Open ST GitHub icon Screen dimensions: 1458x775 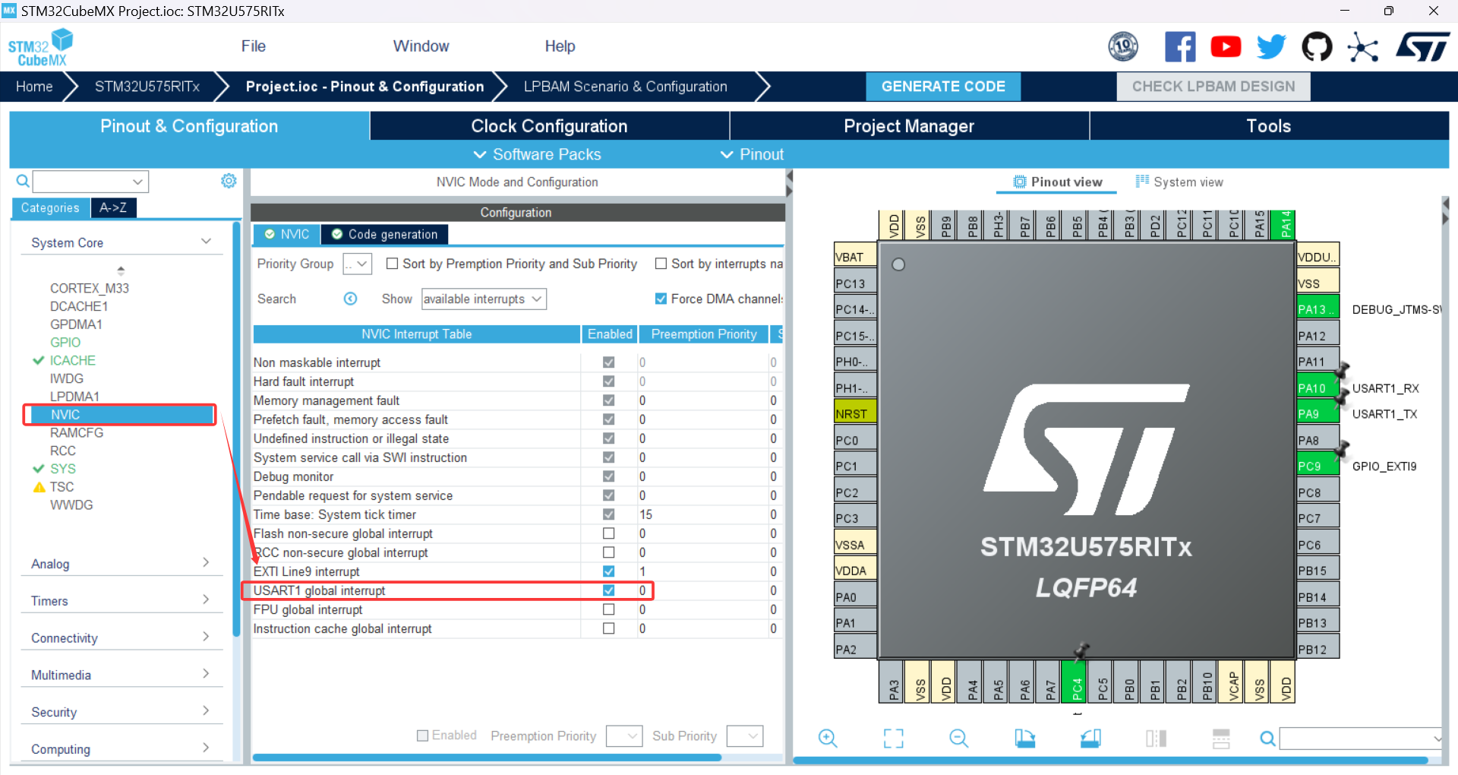(x=1317, y=47)
